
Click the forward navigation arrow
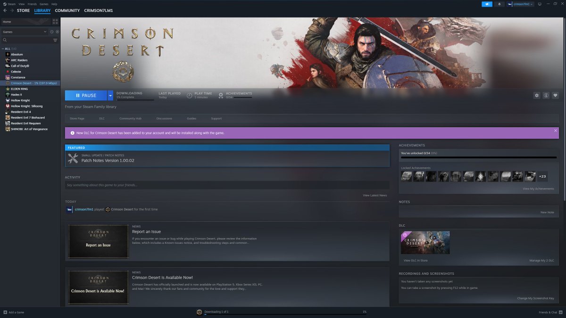click(x=11, y=10)
